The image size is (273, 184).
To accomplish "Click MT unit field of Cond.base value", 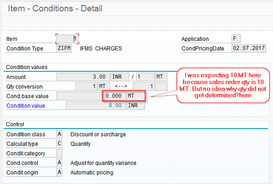I will click(136, 96).
